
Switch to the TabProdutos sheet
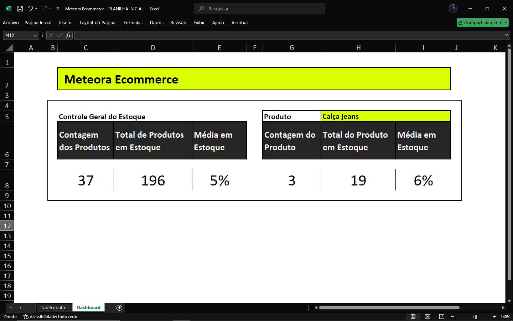(x=54, y=307)
